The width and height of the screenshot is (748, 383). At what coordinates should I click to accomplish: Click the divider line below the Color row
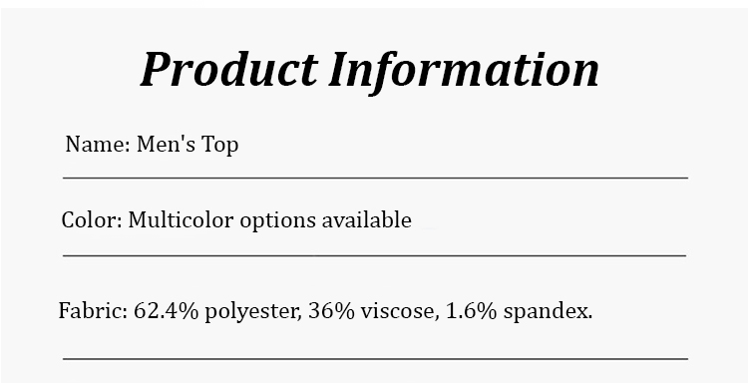click(x=374, y=255)
